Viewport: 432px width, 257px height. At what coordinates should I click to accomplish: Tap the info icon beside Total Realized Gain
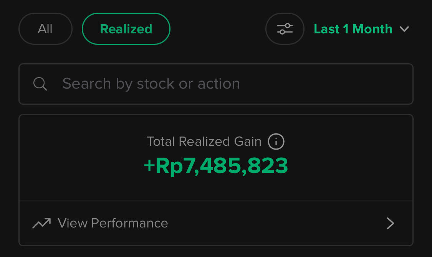276,142
